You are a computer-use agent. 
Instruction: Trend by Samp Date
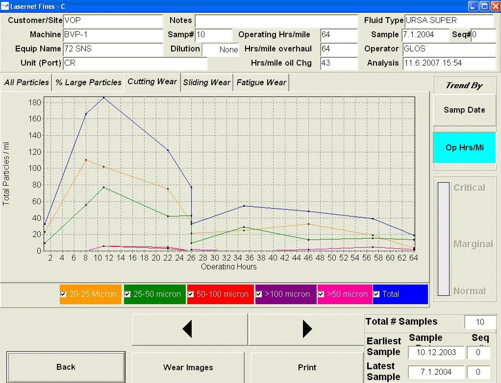point(464,110)
